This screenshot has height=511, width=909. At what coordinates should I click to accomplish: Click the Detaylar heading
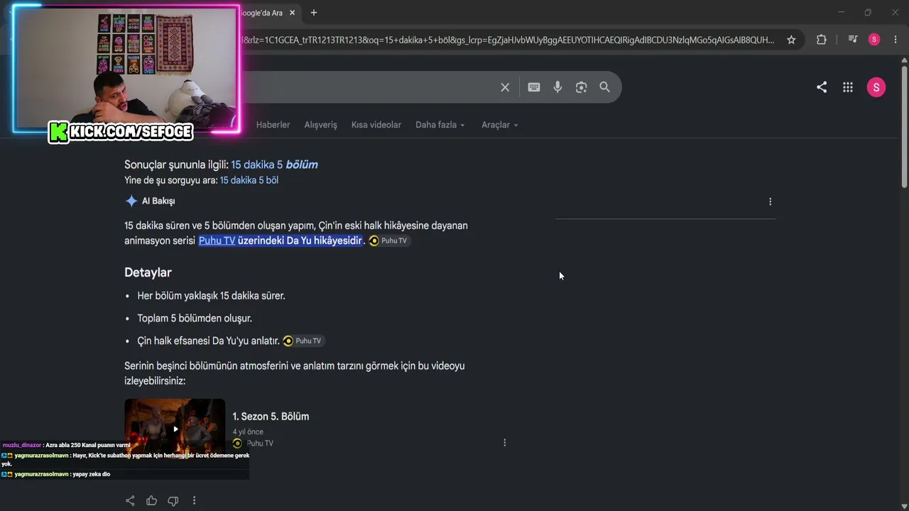coord(148,273)
